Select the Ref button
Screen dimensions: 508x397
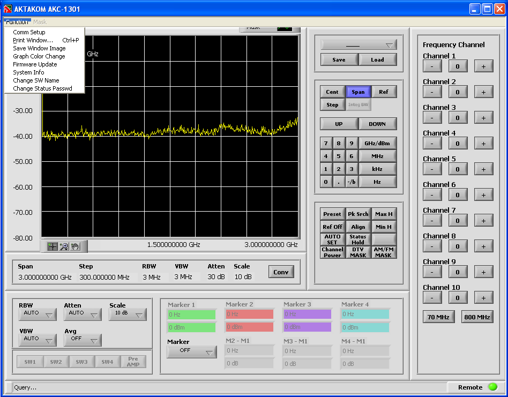[384, 92]
